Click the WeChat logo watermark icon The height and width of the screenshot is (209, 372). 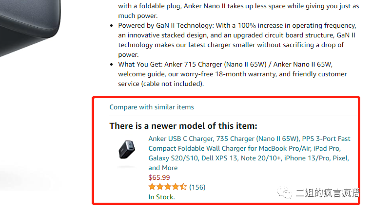(286, 193)
